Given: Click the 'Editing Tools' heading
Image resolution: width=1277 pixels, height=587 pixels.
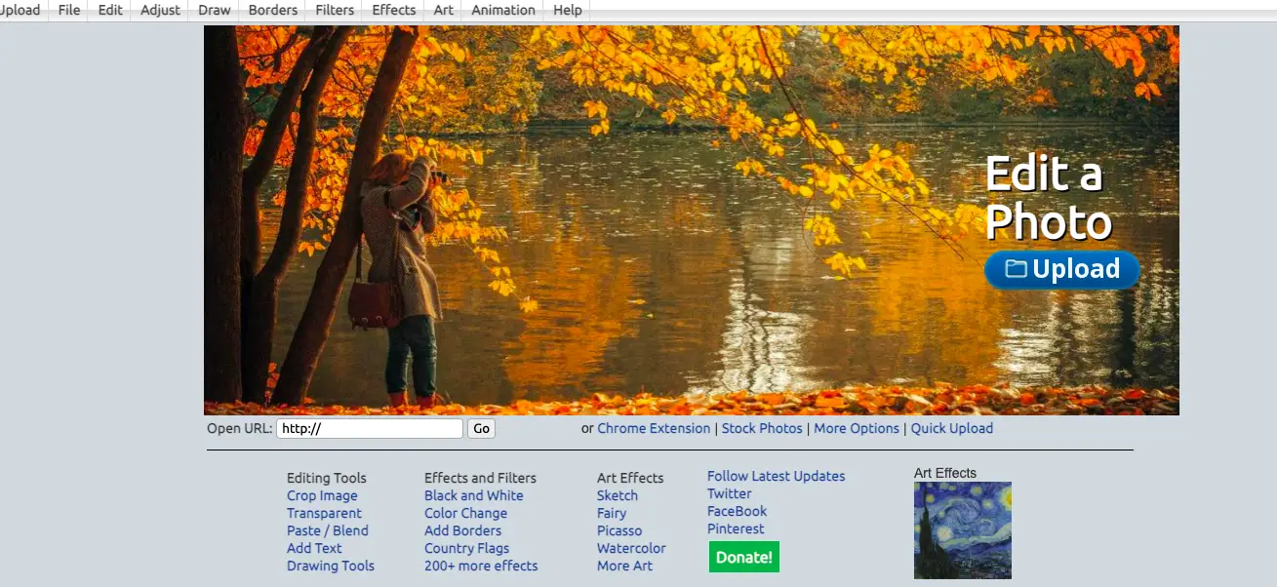Looking at the screenshot, I should [x=327, y=478].
